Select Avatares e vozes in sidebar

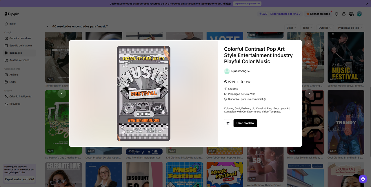[x=20, y=60]
